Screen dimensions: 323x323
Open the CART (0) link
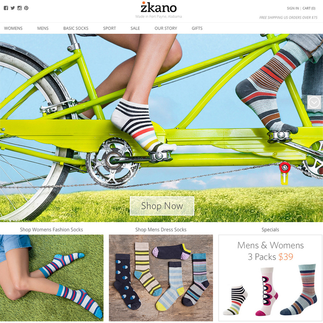tap(309, 8)
